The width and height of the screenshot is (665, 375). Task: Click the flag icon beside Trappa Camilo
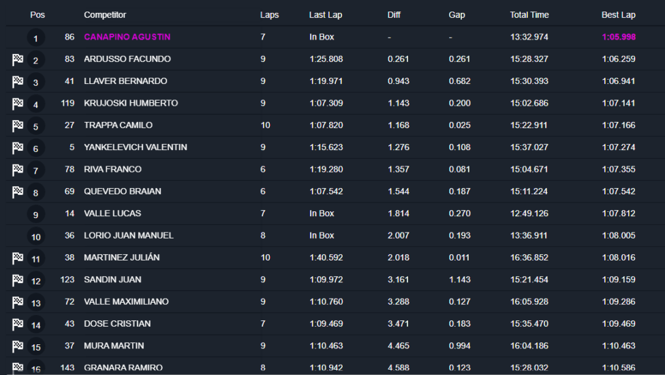point(18,125)
